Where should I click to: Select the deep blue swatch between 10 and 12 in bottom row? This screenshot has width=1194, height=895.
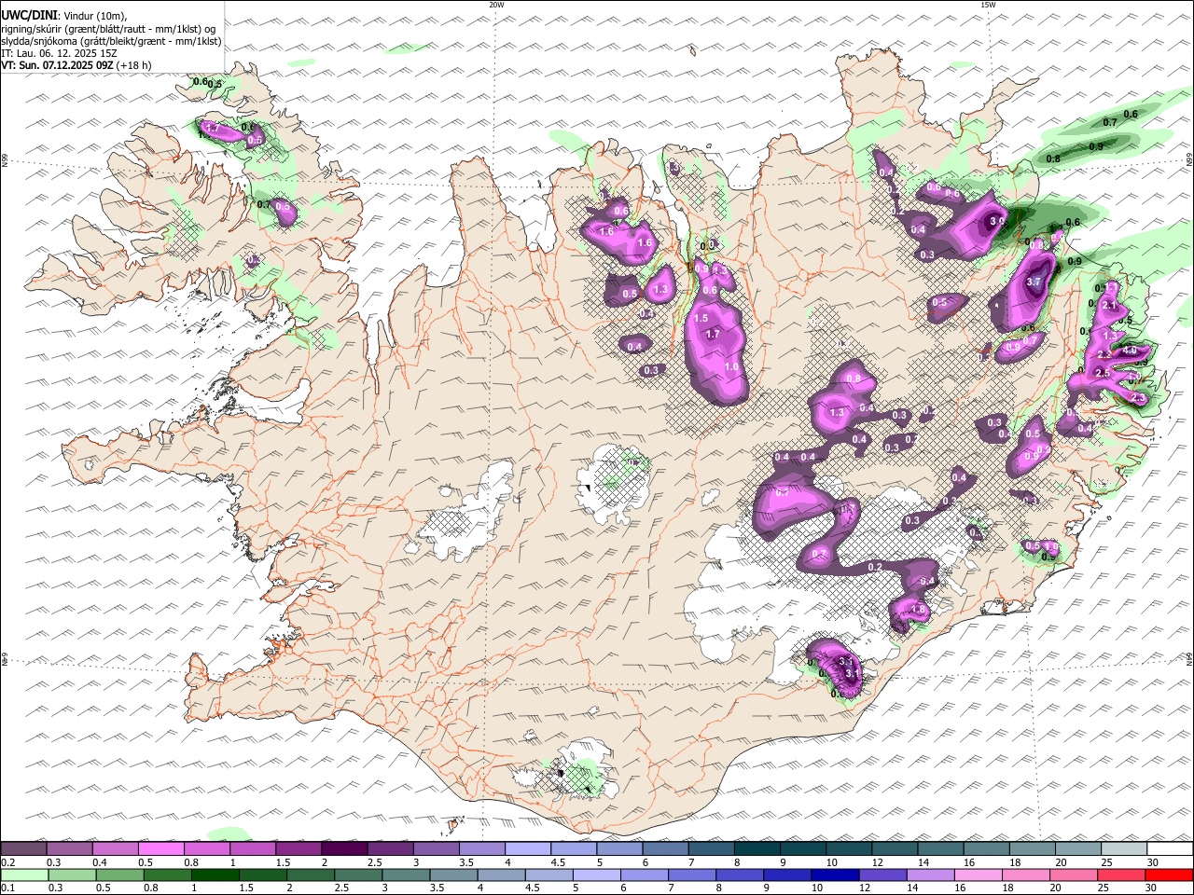point(835,874)
